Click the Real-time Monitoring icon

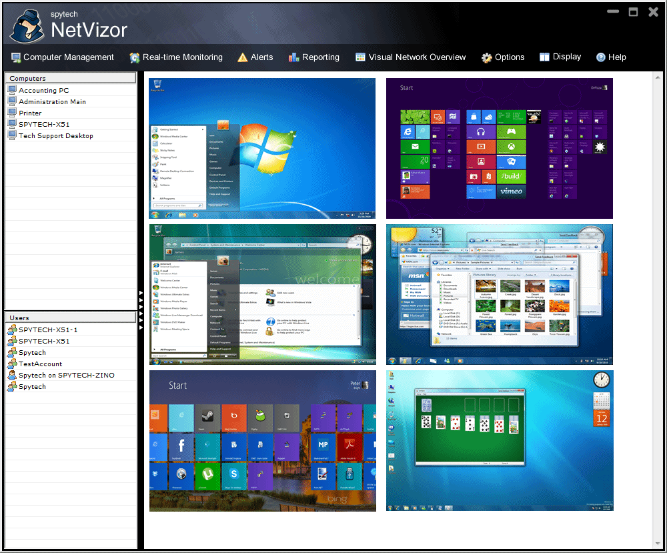tap(135, 57)
